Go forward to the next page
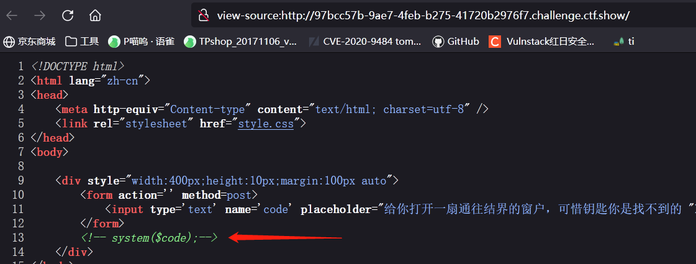 click(x=40, y=16)
